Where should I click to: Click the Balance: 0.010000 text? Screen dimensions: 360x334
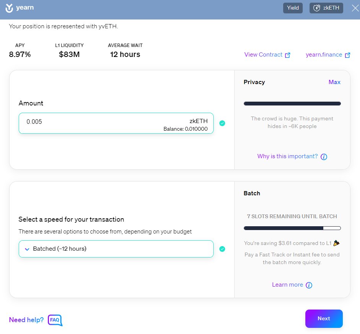point(185,129)
